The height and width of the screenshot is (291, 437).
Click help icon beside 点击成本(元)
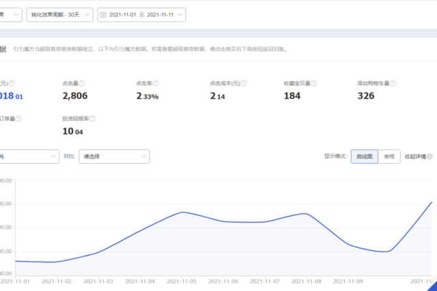point(244,83)
